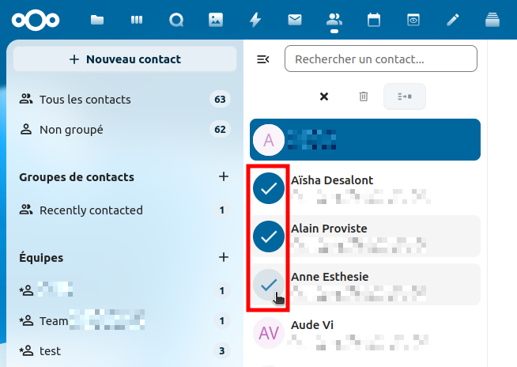This screenshot has width=517, height=367.
Task: Delete selected contacts with trash icon
Action: (364, 96)
